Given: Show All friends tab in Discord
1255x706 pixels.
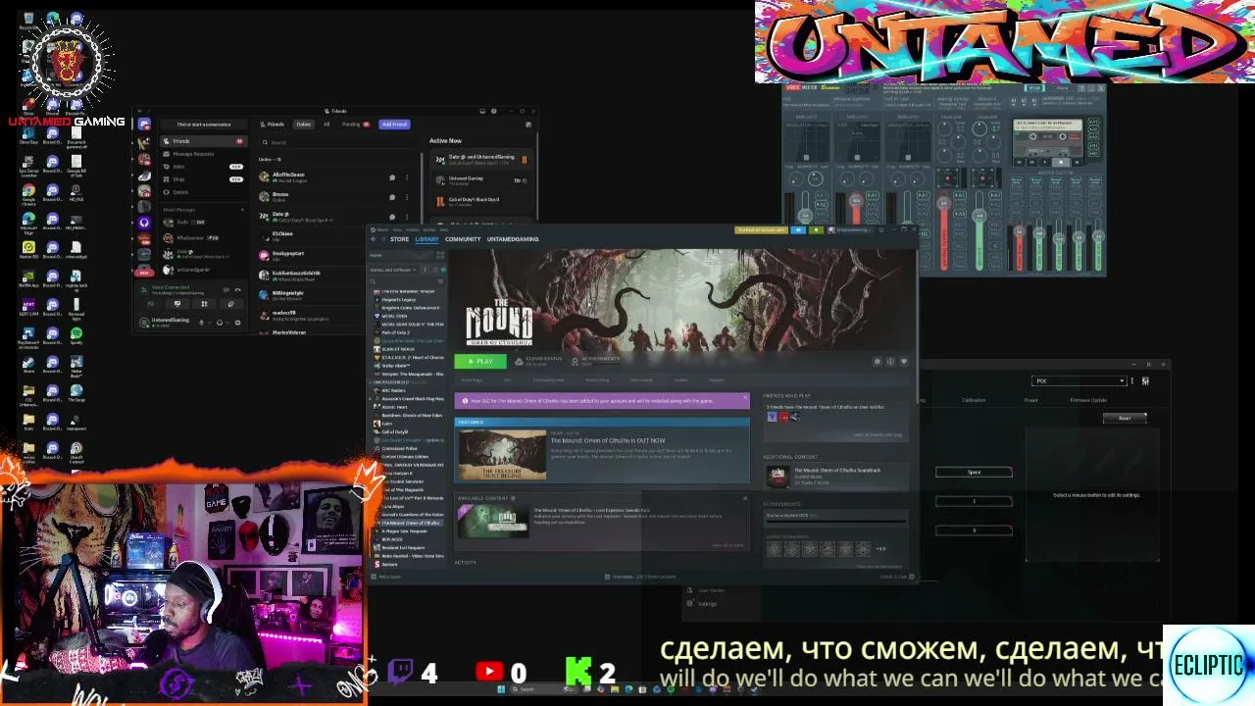Looking at the screenshot, I should tap(326, 125).
